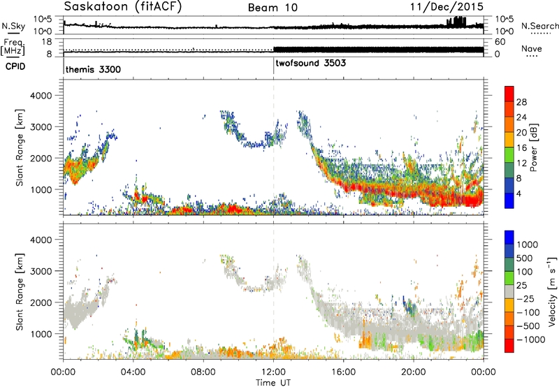
Task: Click the '18' frequency axis tick label
Action: 46,42
